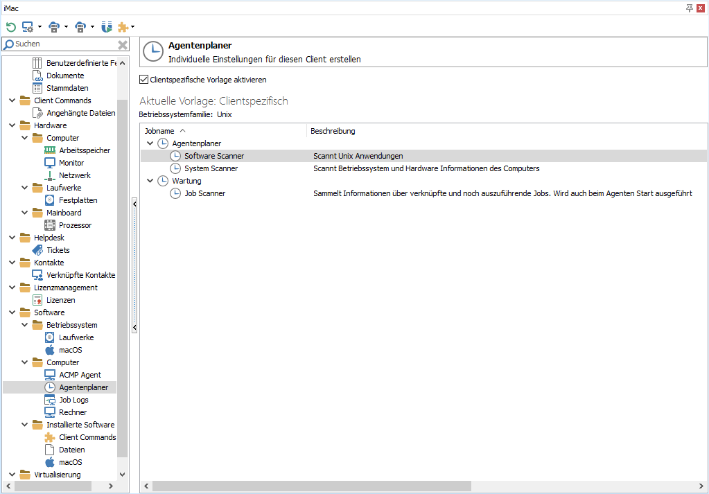Click the pin icon in title bar
Viewport: 709px width, 494px height.
689,7
